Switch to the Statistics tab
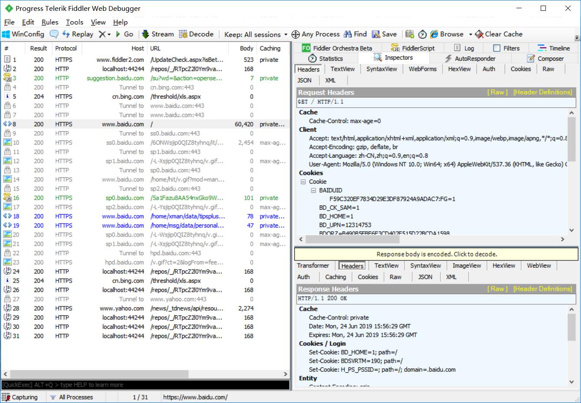 pos(326,58)
